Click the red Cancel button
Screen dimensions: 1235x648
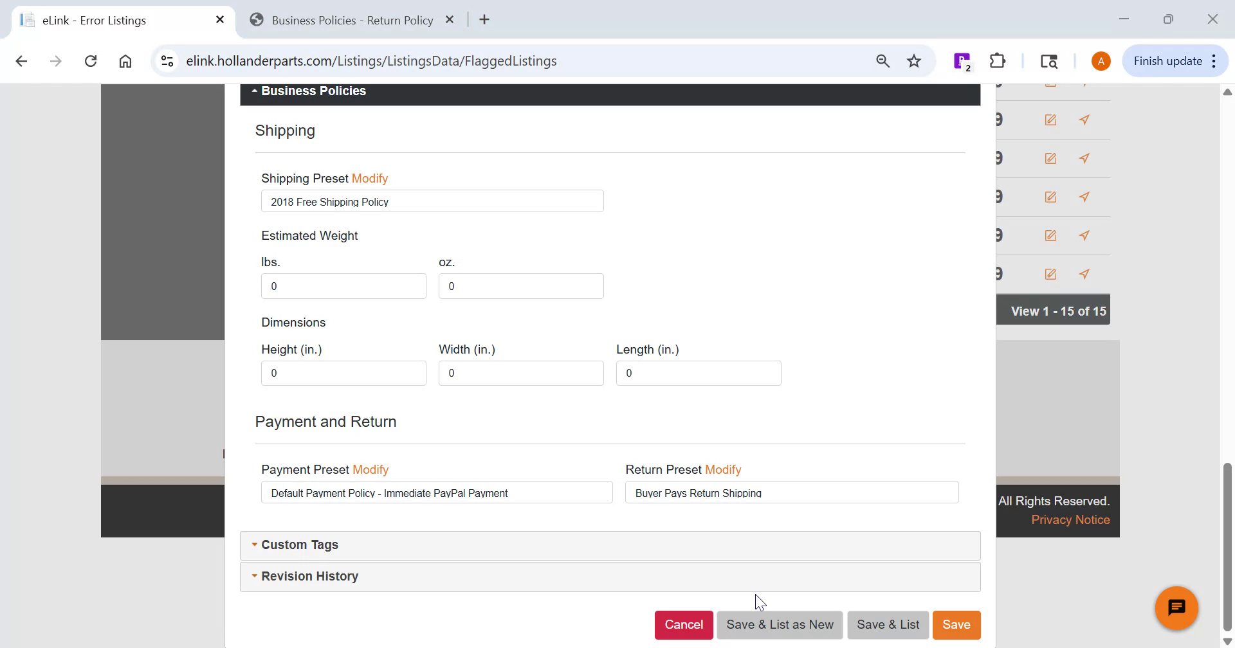pos(683,625)
